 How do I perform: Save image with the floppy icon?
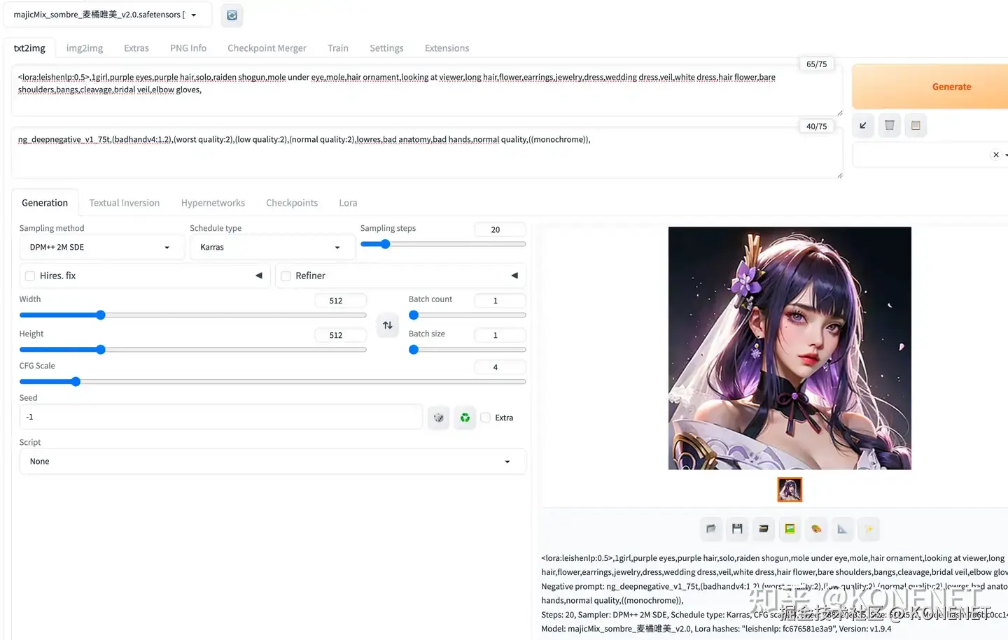click(737, 529)
